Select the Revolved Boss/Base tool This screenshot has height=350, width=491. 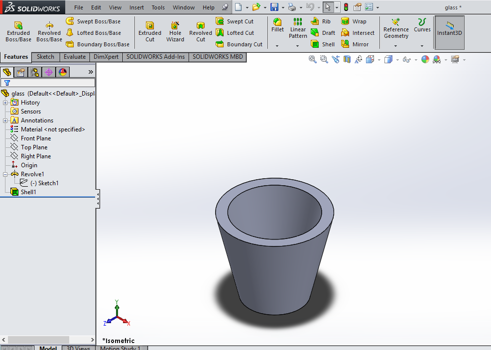click(x=49, y=31)
